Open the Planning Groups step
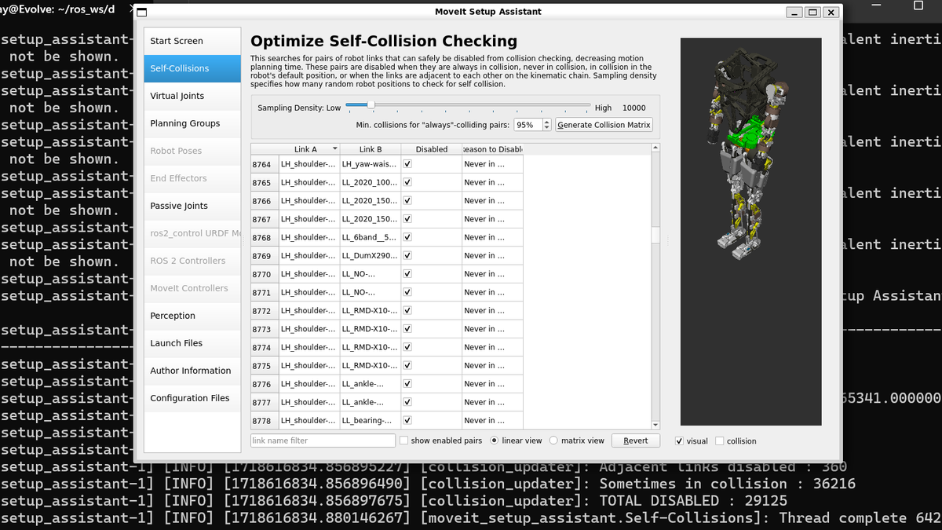 point(192,123)
